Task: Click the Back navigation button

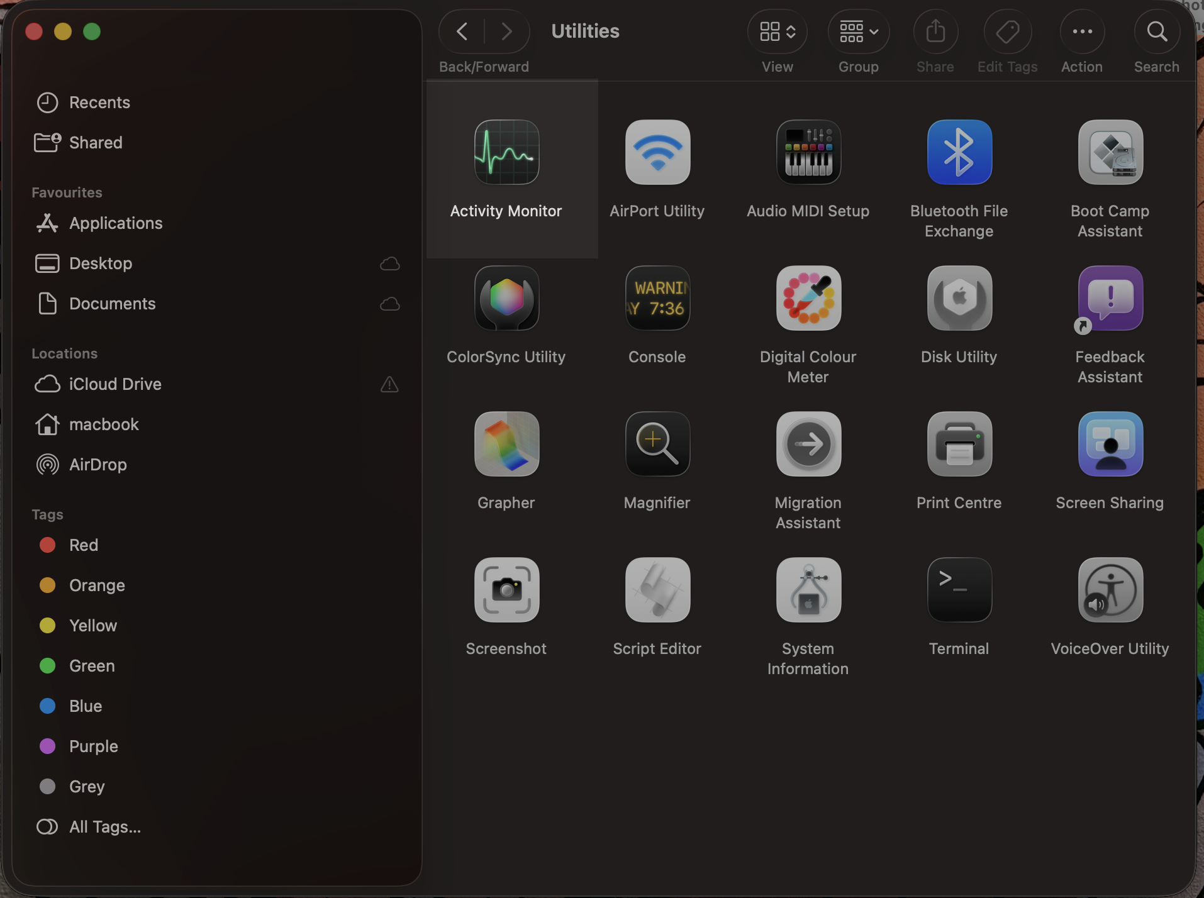Action: [462, 31]
